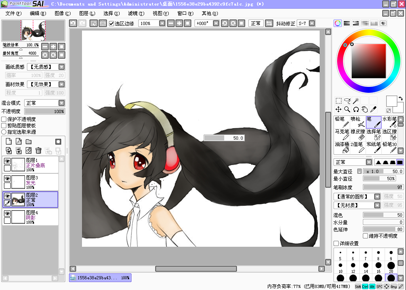This screenshot has width=406, height=290.
Task: Select the 马克笔 marker tool
Action: pos(341,134)
